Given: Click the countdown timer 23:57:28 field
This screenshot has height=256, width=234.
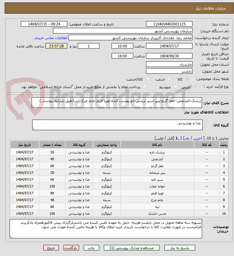Looking at the screenshot, I should [56, 46].
